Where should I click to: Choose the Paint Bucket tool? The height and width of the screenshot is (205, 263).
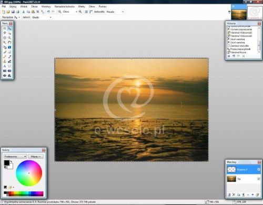click(5, 47)
